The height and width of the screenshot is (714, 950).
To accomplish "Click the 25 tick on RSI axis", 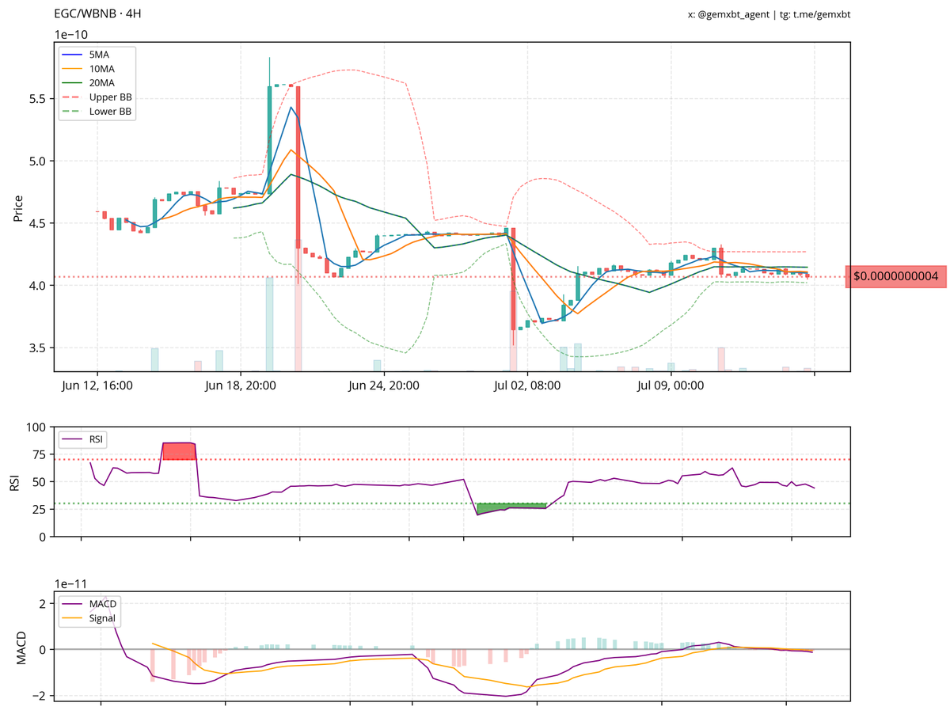I will pyautogui.click(x=40, y=509).
